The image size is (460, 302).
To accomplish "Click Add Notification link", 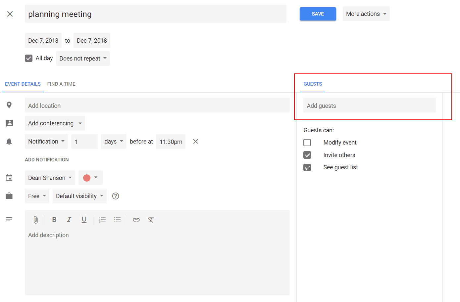I will coord(47,160).
